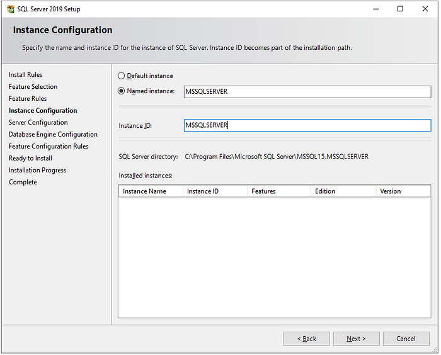Click the Named instance text field

pos(307,92)
